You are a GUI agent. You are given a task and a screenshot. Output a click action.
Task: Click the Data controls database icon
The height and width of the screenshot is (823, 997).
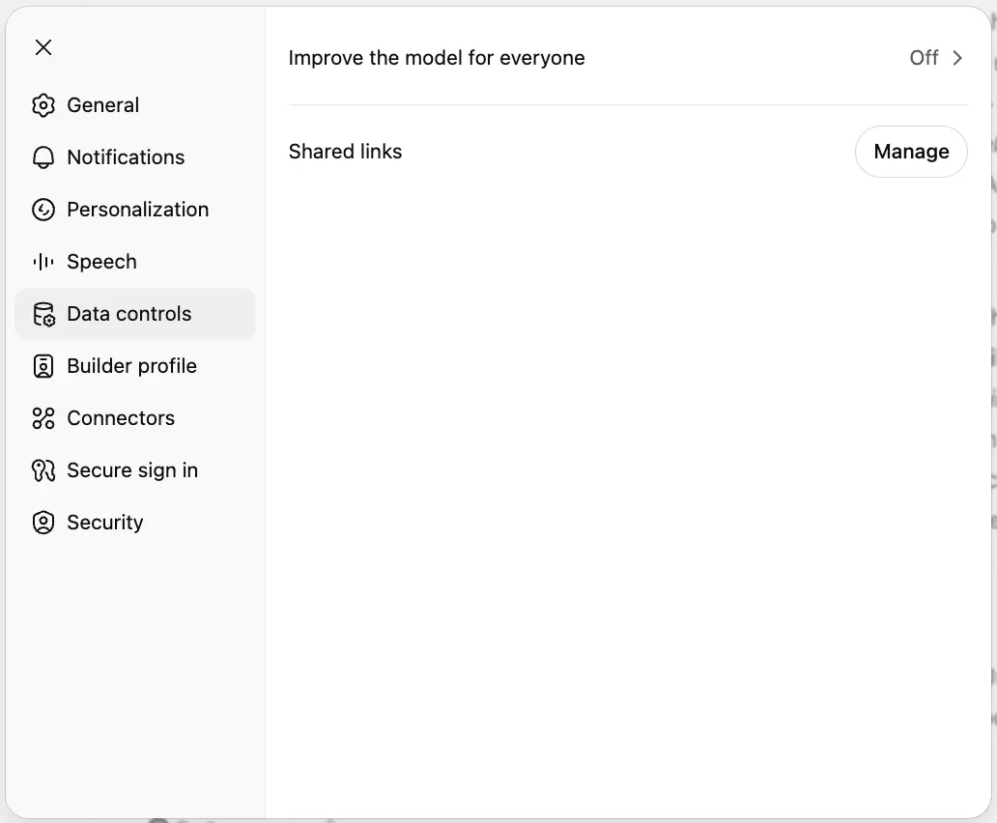(43, 314)
